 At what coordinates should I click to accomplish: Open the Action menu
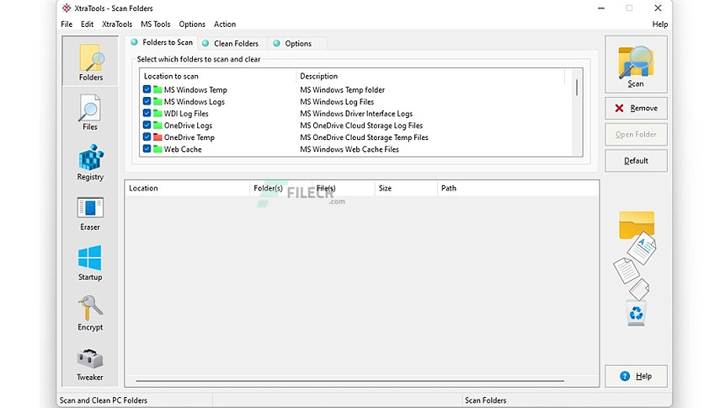tap(225, 24)
